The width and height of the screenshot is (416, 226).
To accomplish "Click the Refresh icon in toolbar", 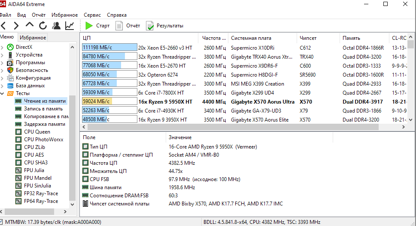I will (x=43, y=26).
